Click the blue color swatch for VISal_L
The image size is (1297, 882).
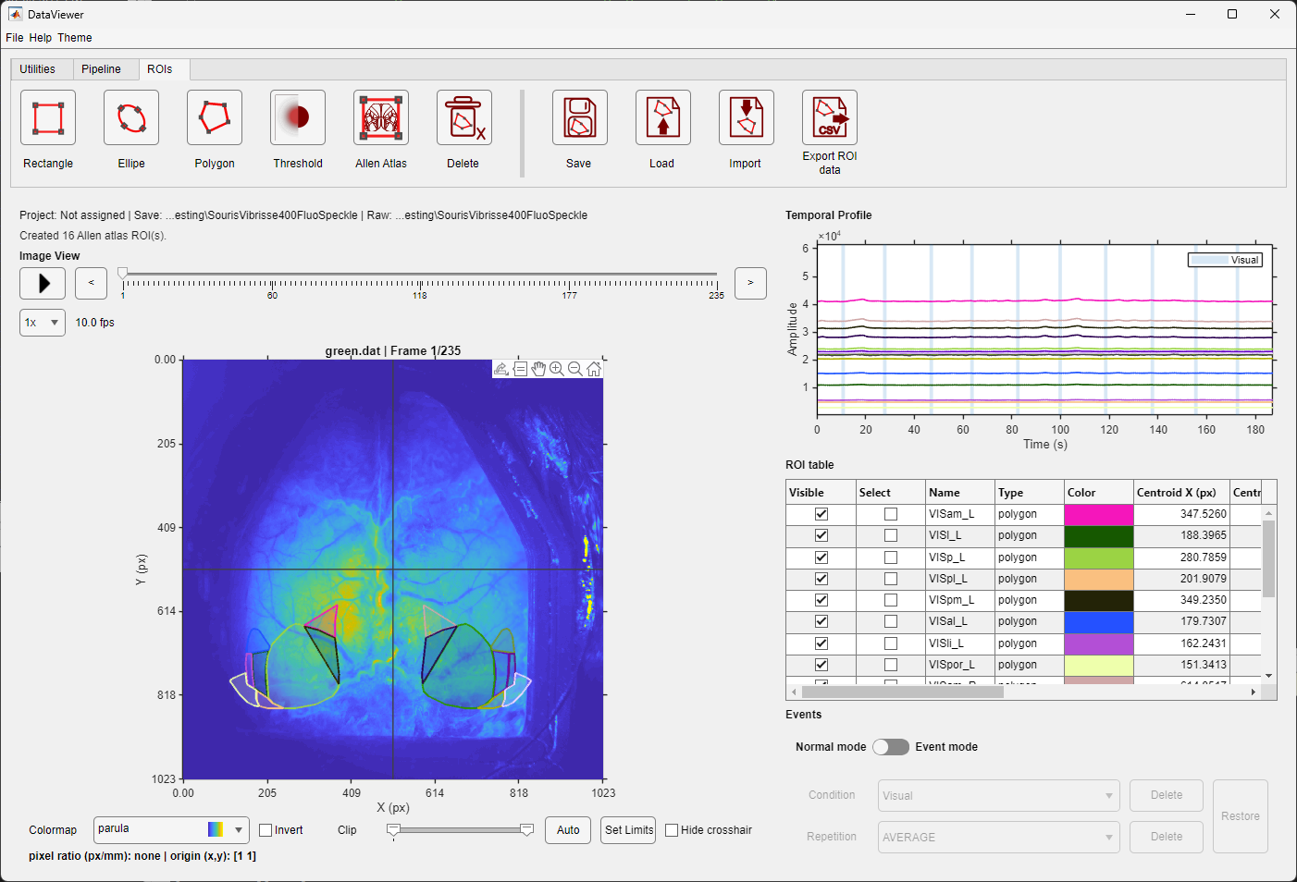1099,621
